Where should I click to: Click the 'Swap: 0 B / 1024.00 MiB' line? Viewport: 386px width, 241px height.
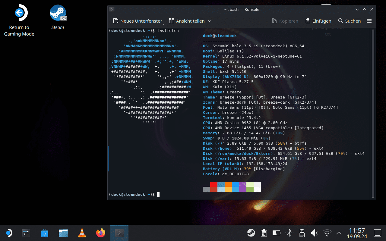coord(237,138)
